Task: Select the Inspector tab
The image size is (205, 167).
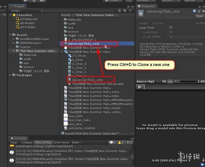Action: [x=146, y=6]
